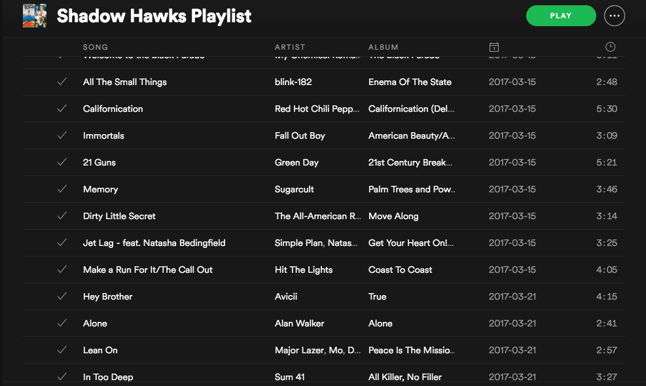Open Sum 41's artist page
The height and width of the screenshot is (386, 646).
[289, 377]
